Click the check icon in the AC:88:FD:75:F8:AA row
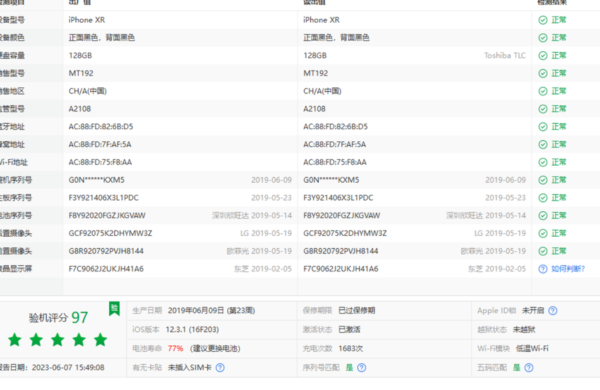The width and height of the screenshot is (600, 390). point(543,162)
